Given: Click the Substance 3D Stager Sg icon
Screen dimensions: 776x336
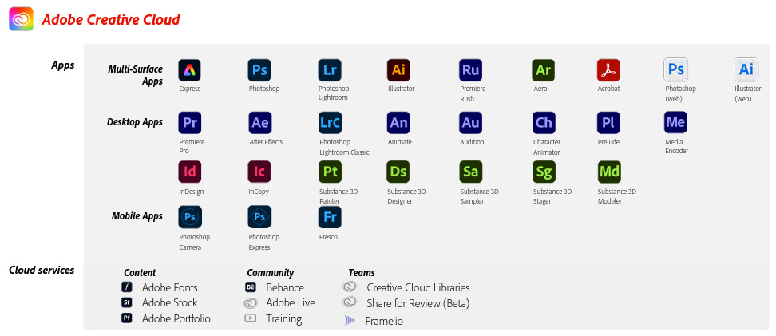Looking at the screenshot, I should tap(544, 172).
